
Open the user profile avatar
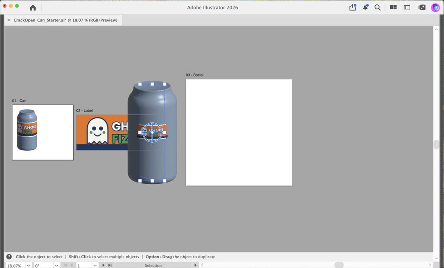click(x=435, y=7)
